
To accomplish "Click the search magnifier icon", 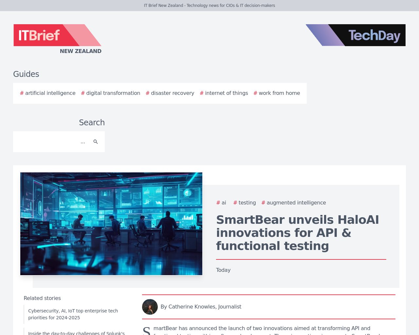I will 96,142.
